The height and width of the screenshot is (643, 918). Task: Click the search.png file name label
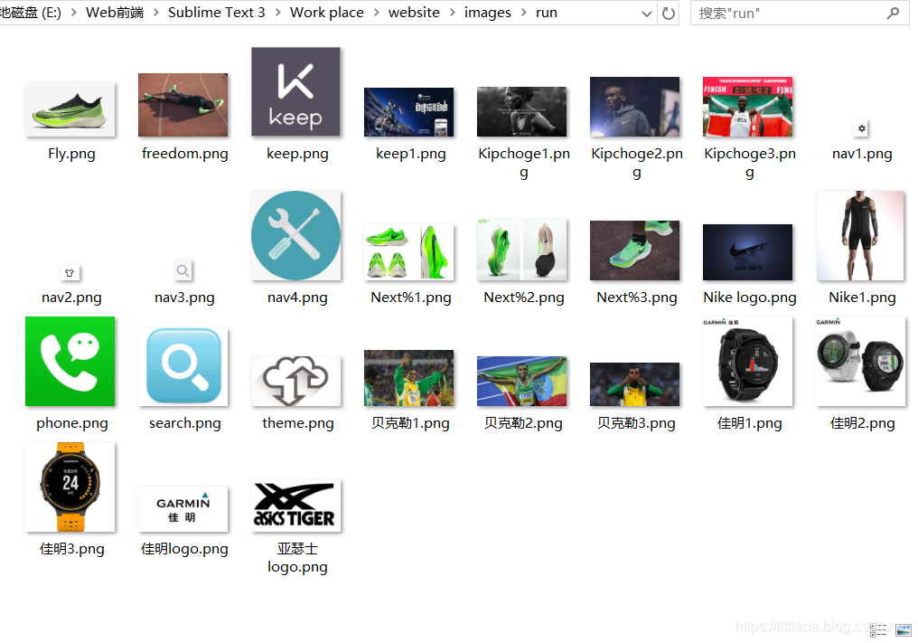pos(185,423)
